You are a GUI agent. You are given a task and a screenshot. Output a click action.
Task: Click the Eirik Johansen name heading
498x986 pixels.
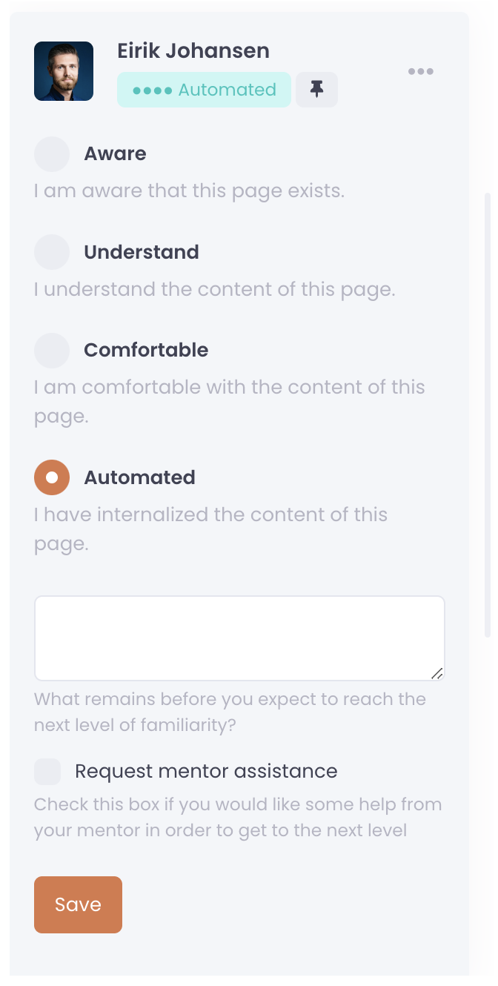193,50
